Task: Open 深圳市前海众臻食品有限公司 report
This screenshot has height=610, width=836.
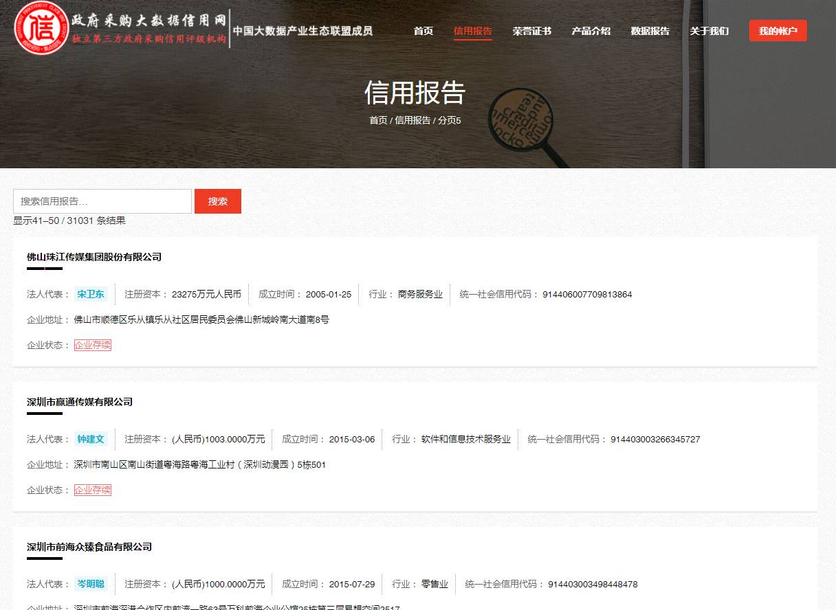Action: click(89, 547)
